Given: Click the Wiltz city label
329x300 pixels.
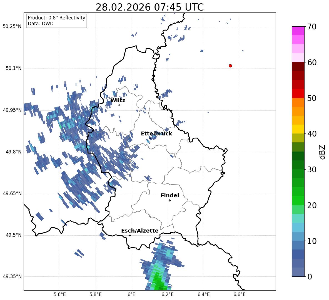Looking at the screenshot, I should [x=118, y=100].
